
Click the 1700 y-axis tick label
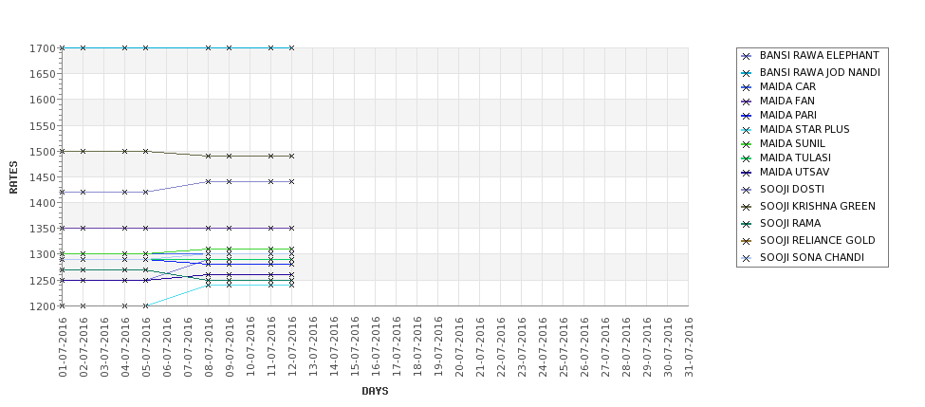tap(43, 48)
